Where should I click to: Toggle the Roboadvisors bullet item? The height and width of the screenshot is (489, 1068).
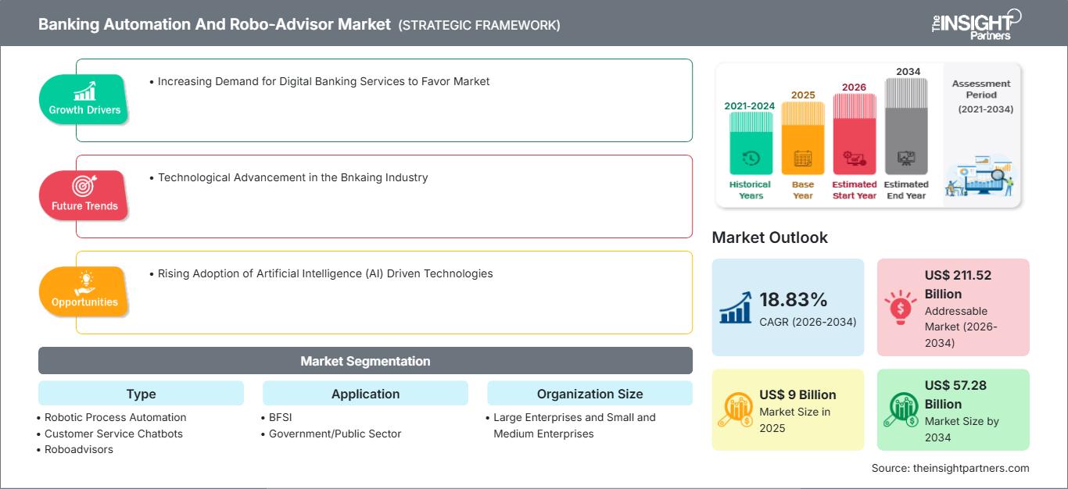[78, 449]
